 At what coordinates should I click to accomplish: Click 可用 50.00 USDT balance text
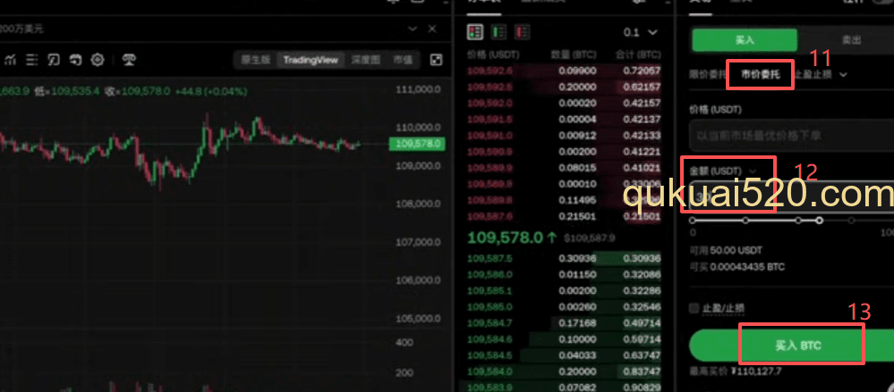coord(726,250)
